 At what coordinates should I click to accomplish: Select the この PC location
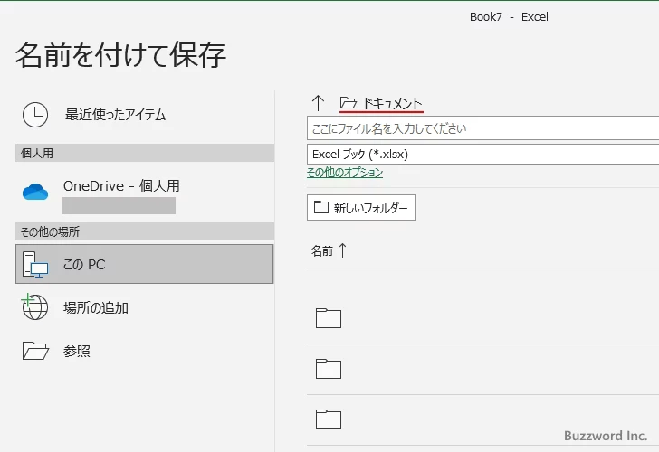[x=144, y=264]
